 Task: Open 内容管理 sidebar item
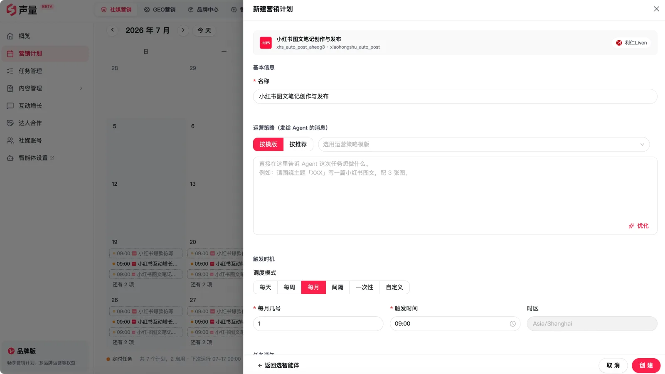pos(45,89)
